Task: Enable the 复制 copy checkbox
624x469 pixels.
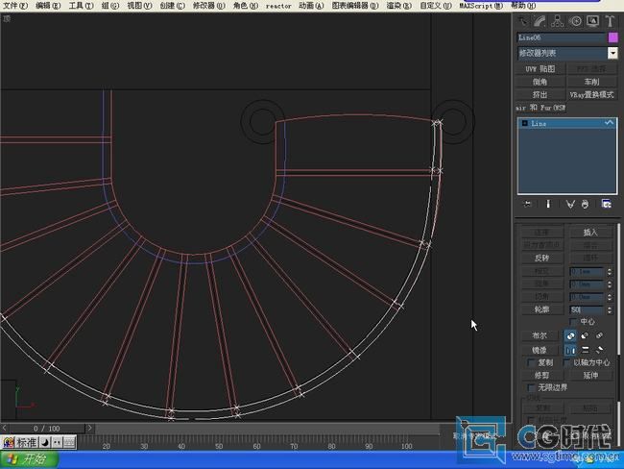Action: coord(531,362)
